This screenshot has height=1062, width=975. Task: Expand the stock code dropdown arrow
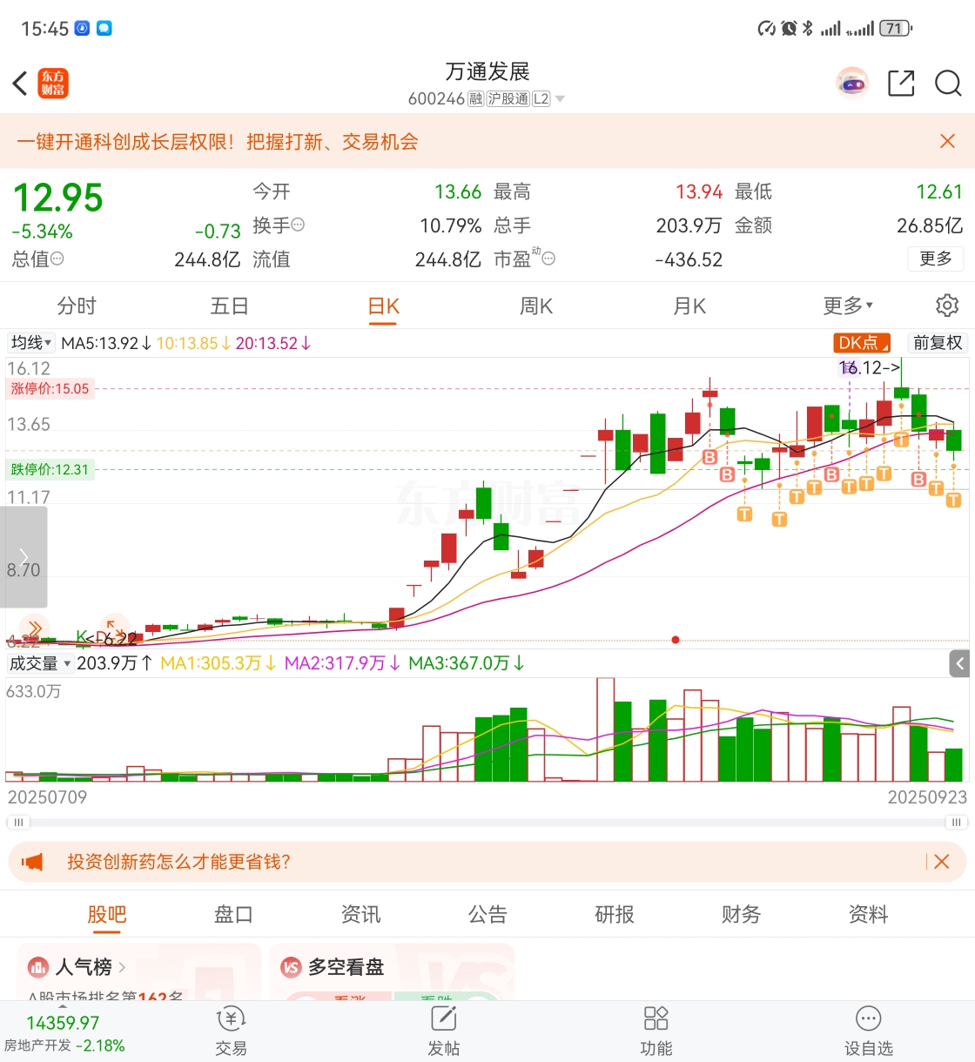(560, 99)
